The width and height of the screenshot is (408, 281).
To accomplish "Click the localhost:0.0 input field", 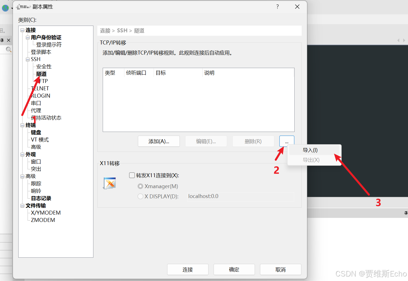I will click(241, 196).
